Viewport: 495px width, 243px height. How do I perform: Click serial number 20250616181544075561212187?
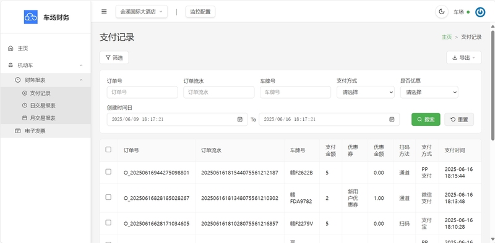239,173
